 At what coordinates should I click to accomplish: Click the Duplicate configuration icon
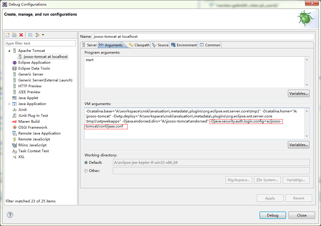14,35
